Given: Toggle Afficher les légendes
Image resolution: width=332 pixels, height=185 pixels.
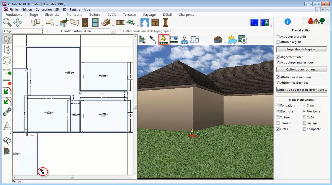Looking at the screenshot, I should [278, 83].
